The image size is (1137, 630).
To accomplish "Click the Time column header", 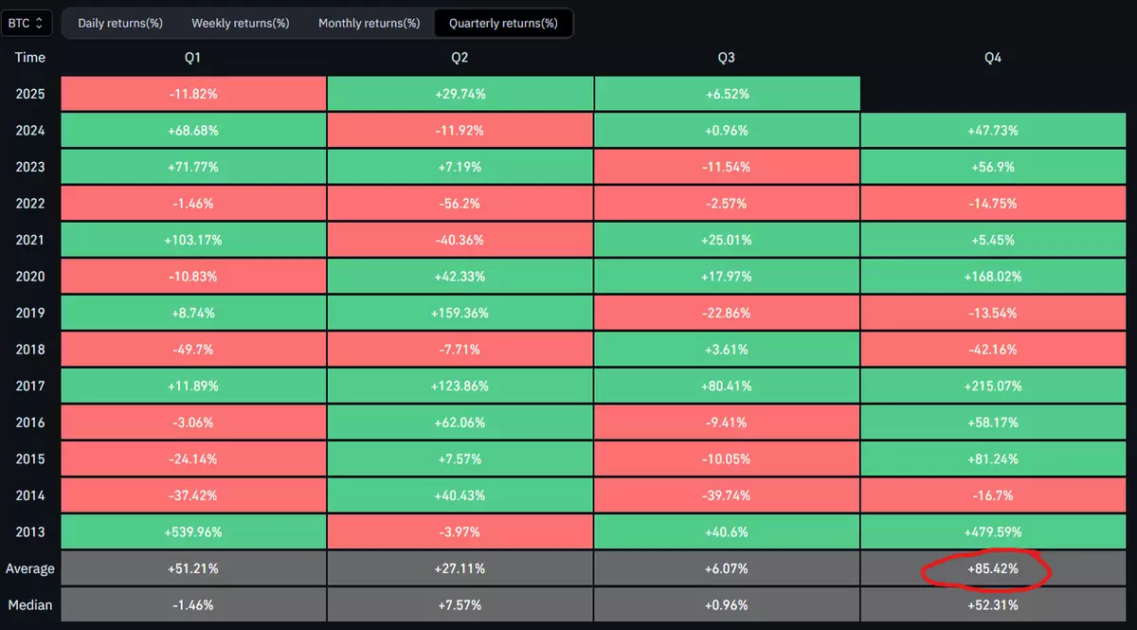I will [30, 57].
